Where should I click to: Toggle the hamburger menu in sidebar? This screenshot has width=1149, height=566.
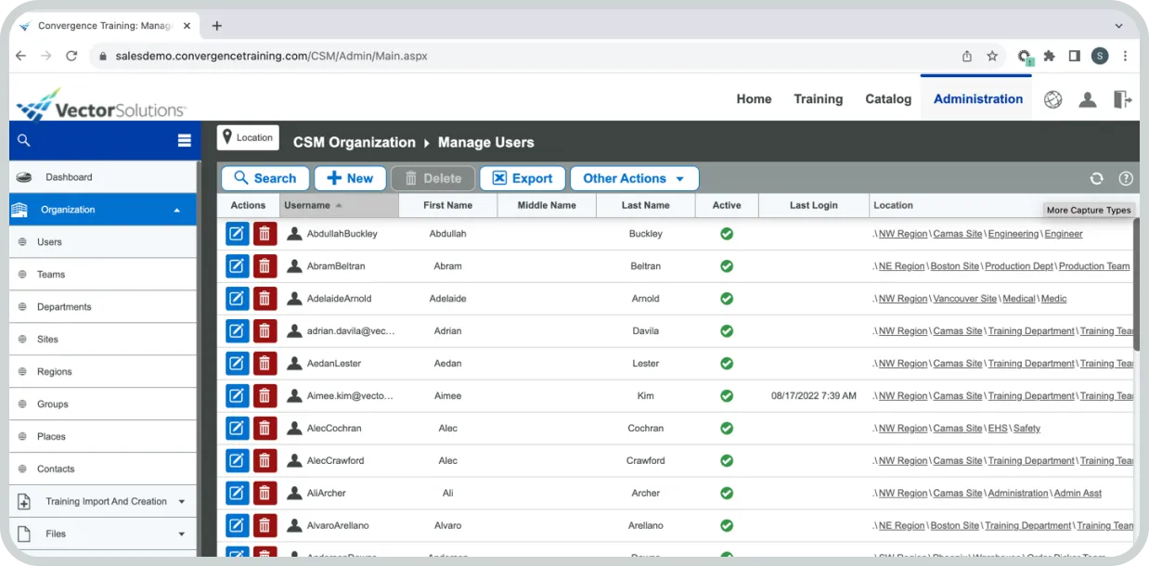coord(184,141)
